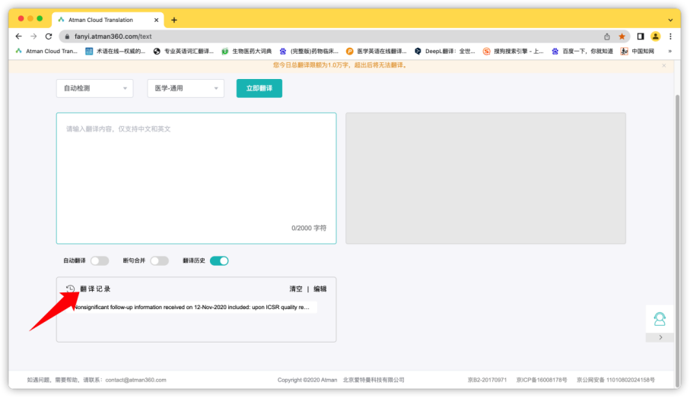This screenshot has width=690, height=398.
Task: Open the DeepL翻译 bookmark
Action: click(445, 51)
